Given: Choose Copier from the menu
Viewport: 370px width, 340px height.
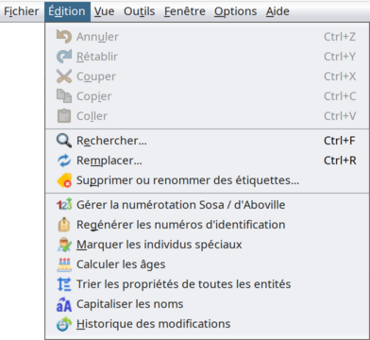Looking at the screenshot, I should pyautogui.click(x=207, y=96).
